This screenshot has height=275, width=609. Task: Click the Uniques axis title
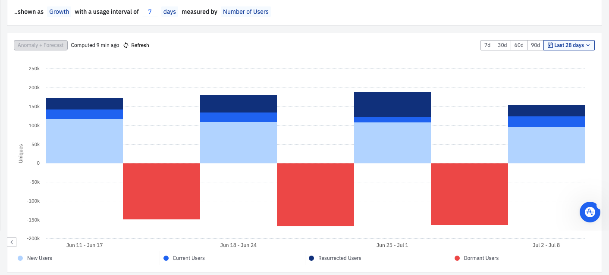[21, 153]
